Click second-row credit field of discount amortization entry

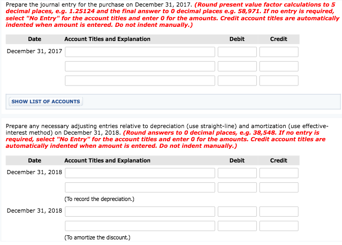[279, 226]
